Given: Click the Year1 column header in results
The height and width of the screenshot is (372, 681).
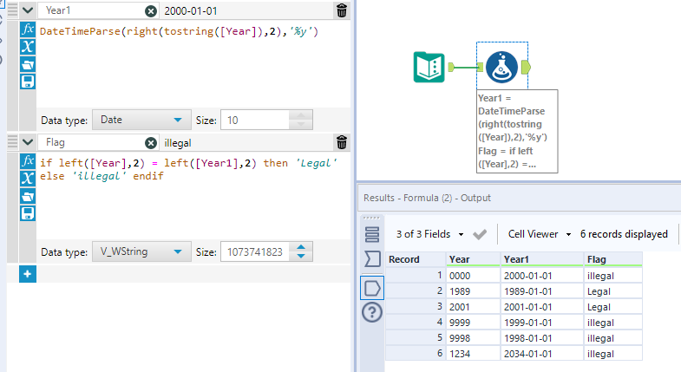Looking at the screenshot, I should 542,259.
